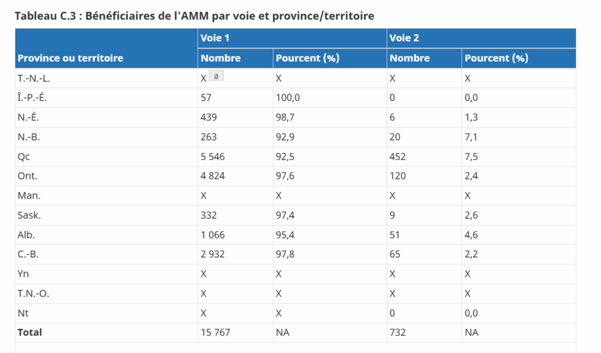Screen dimensions: 601x353
Task: Click the 2 932 value cell
Action: tap(212, 254)
